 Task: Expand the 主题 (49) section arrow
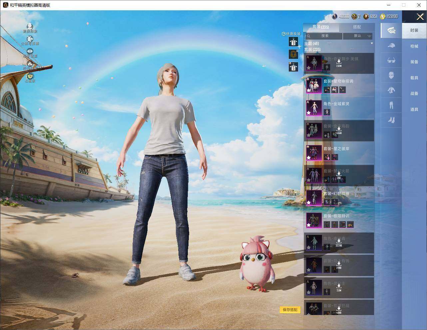point(372,44)
